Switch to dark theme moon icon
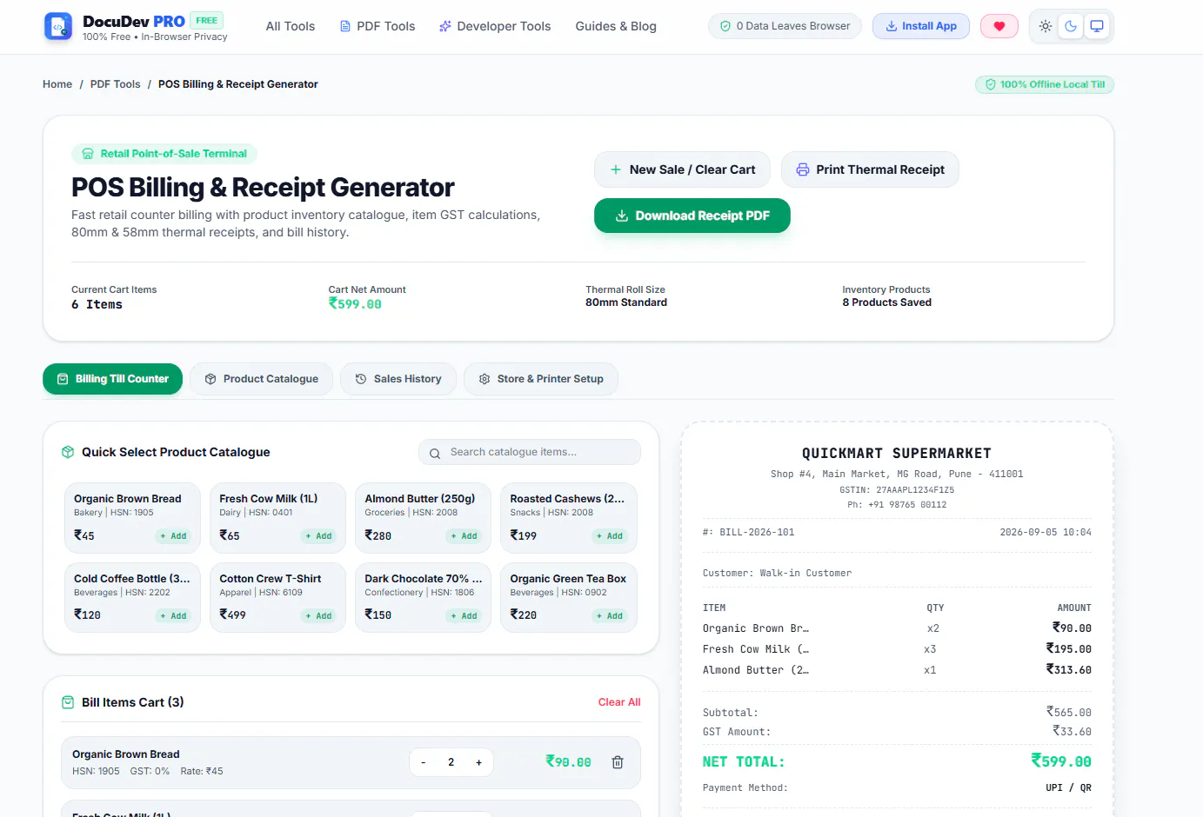Viewport: 1203px width, 817px height. 1071,26
